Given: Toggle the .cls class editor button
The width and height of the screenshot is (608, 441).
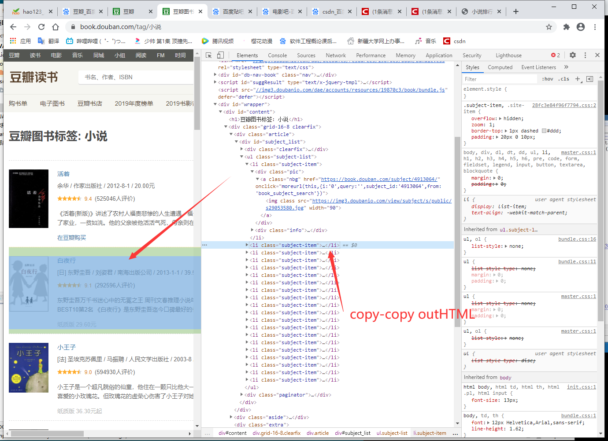Looking at the screenshot, I should (564, 79).
